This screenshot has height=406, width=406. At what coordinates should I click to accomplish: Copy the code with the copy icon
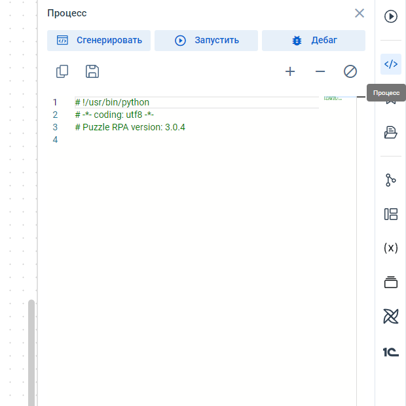pos(62,71)
